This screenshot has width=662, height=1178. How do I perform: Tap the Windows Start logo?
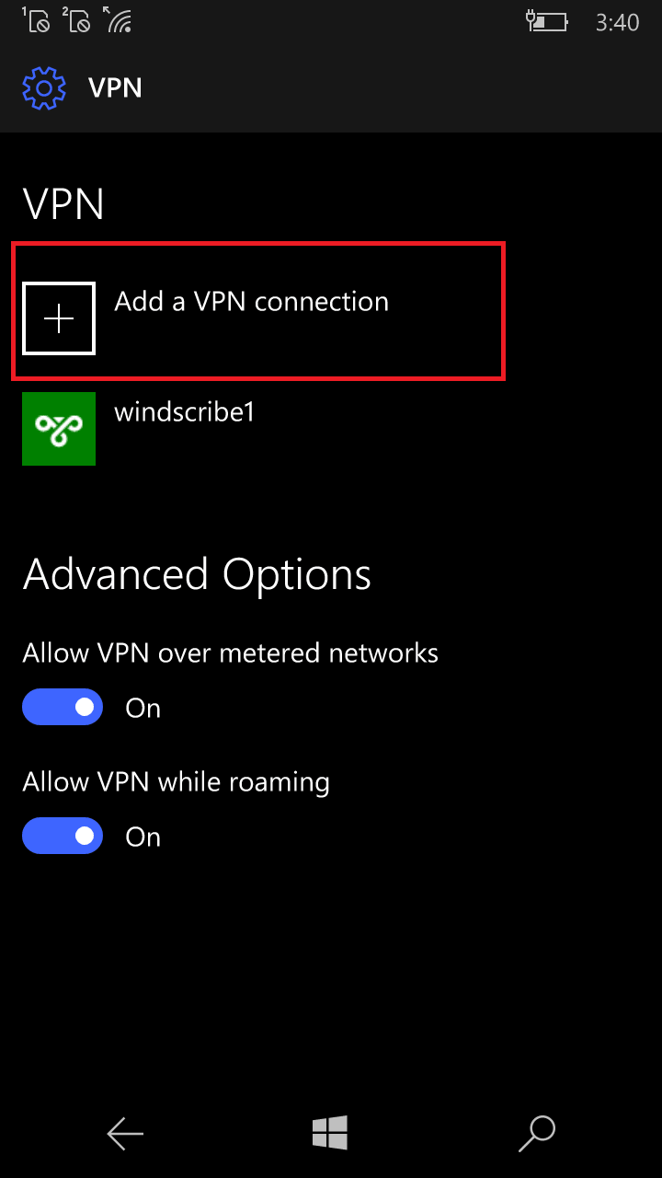coord(330,1133)
